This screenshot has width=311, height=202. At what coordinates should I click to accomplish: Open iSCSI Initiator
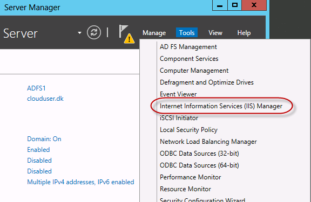(x=179, y=118)
